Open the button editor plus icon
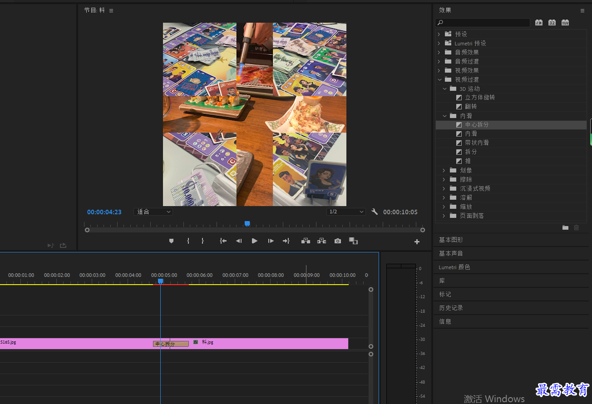This screenshot has width=592, height=404. (x=417, y=242)
